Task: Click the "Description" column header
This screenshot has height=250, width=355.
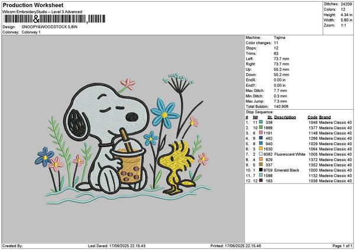Action: coord(285,117)
